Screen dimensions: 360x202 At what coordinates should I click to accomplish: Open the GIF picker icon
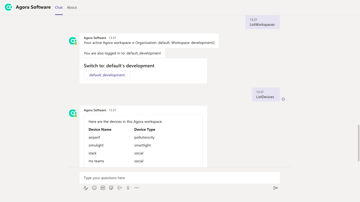[x=103, y=188]
